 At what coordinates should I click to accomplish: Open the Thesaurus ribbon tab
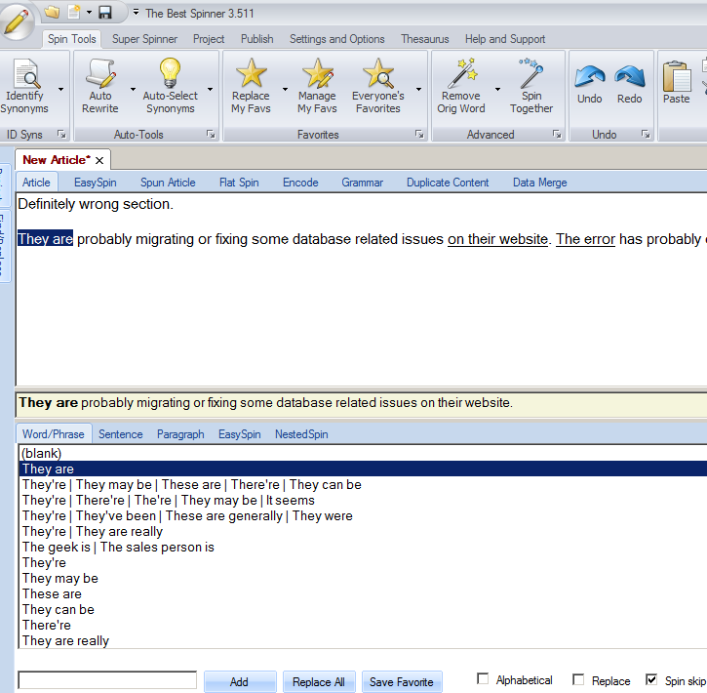pos(425,39)
